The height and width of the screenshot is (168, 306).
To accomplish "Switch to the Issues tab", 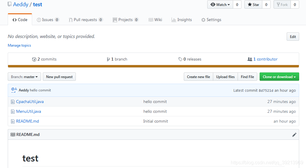I will click(48, 20).
